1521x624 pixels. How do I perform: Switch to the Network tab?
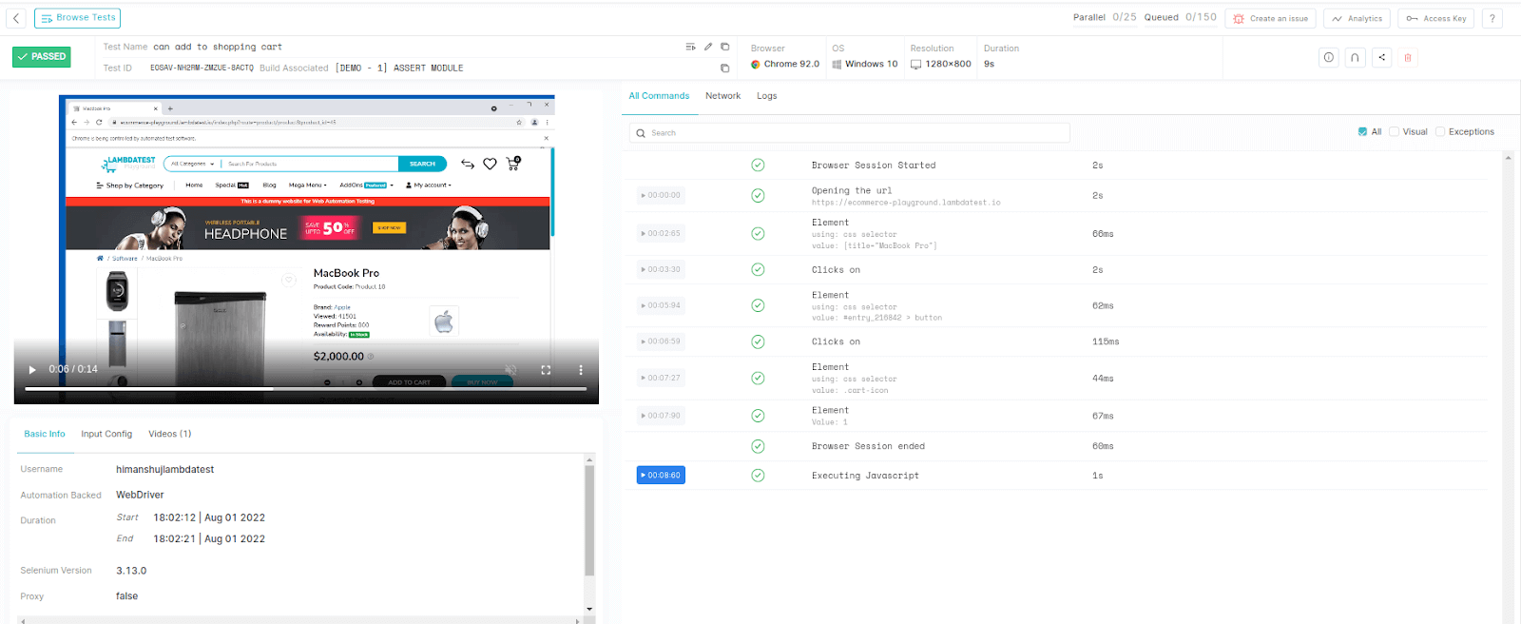tap(722, 96)
